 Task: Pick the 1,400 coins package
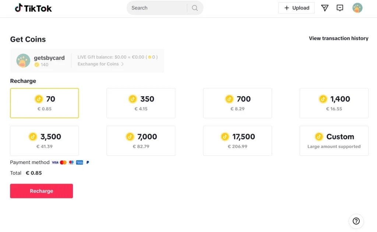[x=334, y=103]
